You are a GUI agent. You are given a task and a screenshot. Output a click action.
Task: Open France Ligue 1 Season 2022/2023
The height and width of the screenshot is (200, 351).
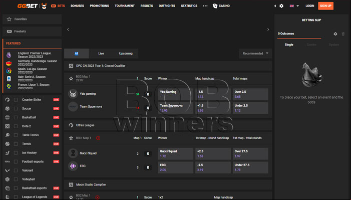[x=32, y=86]
